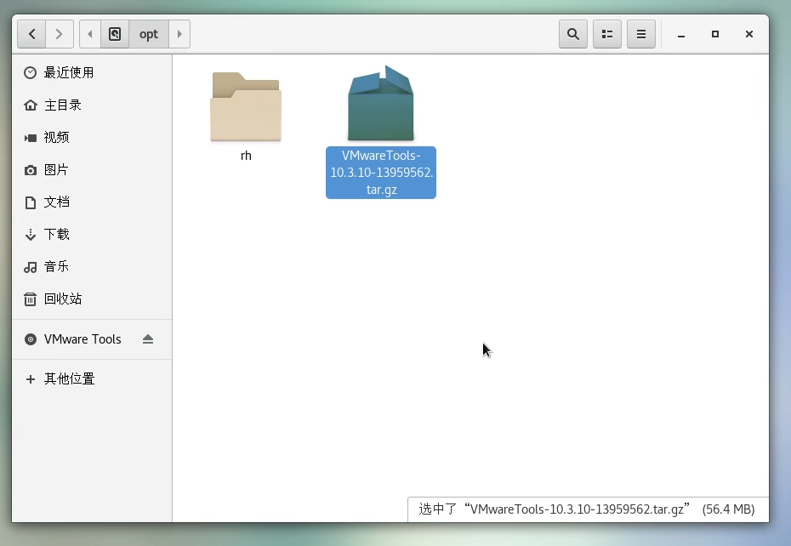Select the rh folder icon
Screen dimensions: 791x546
[246, 106]
